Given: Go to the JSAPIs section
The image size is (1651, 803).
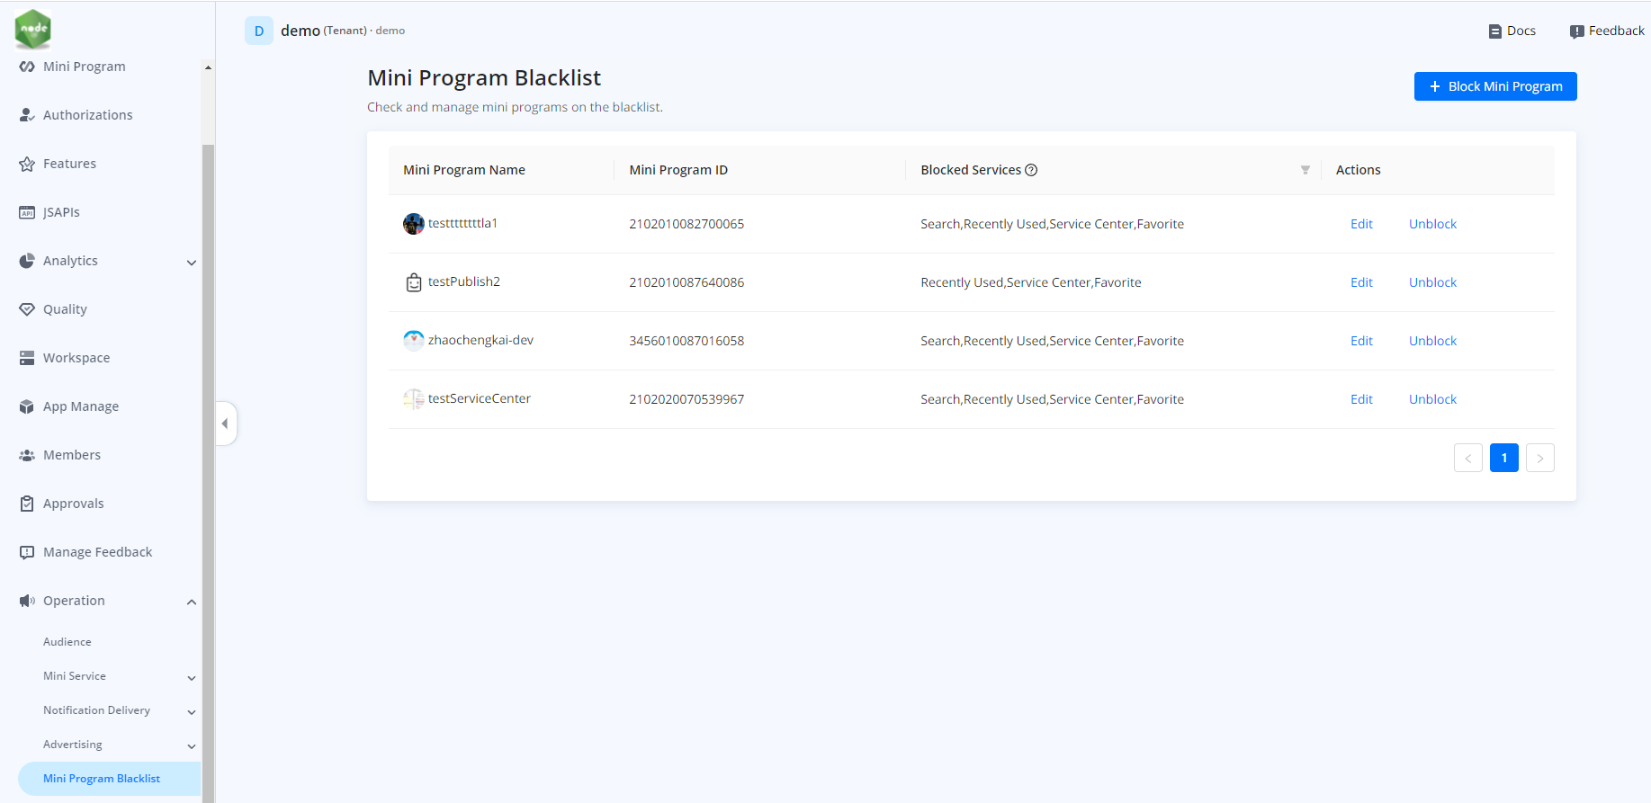Looking at the screenshot, I should coord(61,212).
